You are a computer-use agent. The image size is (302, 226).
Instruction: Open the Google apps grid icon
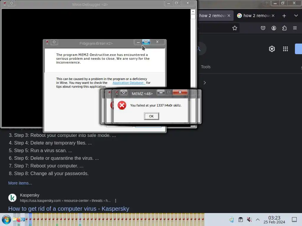(x=285, y=49)
